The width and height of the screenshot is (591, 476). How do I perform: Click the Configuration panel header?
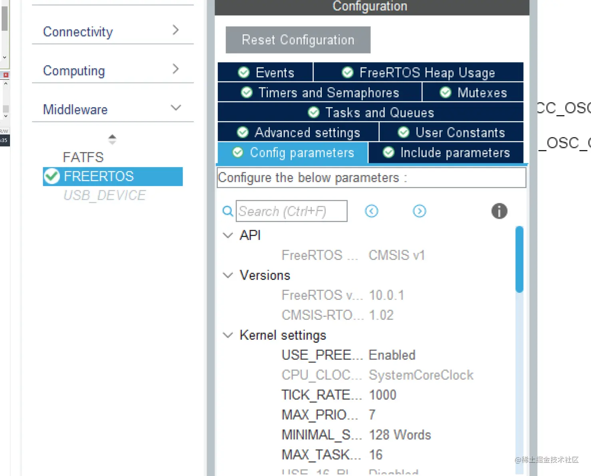[x=372, y=7]
